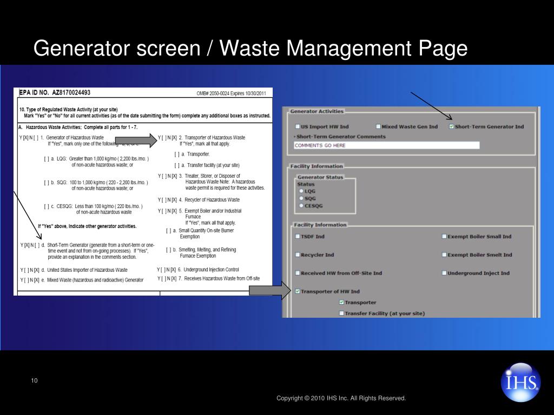Uncheck the Short-Term Generator Ind checkbox
The image size is (554, 415).
pyautogui.click(x=452, y=126)
